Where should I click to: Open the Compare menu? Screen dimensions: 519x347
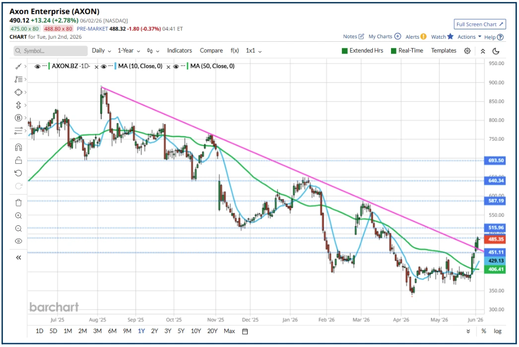click(211, 51)
